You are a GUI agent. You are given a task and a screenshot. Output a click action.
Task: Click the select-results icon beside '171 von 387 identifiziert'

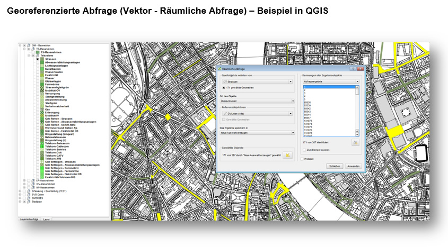click(x=355, y=142)
